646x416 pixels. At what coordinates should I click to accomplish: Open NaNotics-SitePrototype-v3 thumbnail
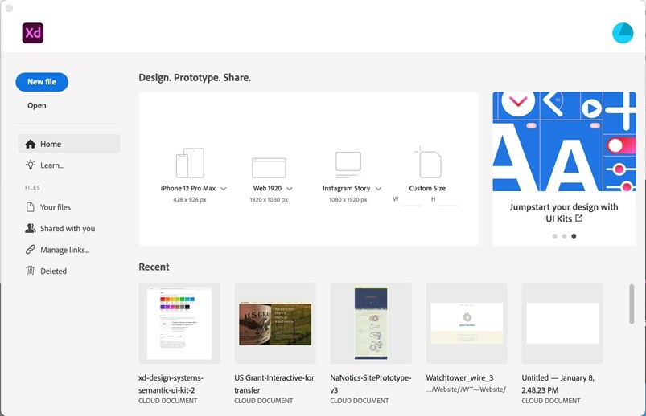tap(371, 323)
